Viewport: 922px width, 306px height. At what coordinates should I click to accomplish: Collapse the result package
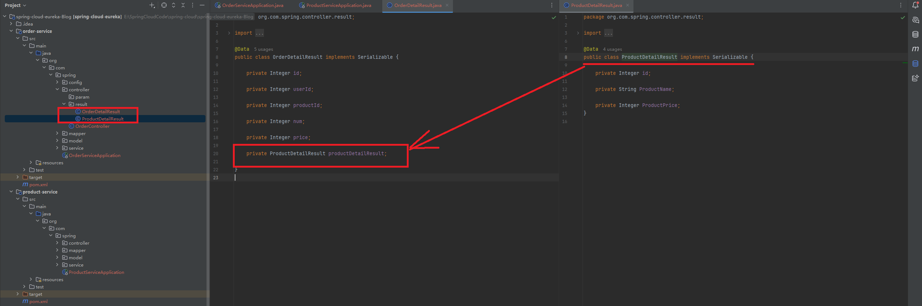click(x=64, y=104)
